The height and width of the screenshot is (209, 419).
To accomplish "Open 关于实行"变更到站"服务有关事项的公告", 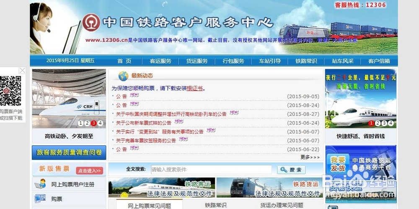I will tap(160, 132).
